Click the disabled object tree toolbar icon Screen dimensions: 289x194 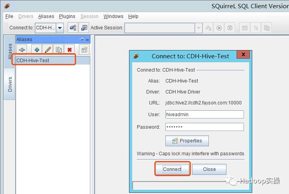click(256, 28)
